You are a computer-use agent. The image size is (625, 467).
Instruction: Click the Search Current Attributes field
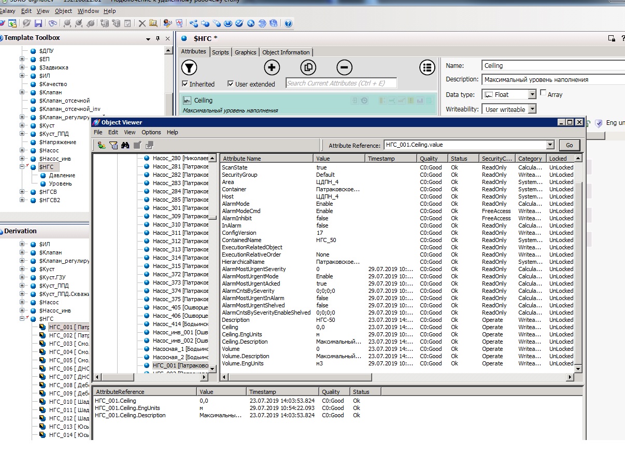pos(341,83)
